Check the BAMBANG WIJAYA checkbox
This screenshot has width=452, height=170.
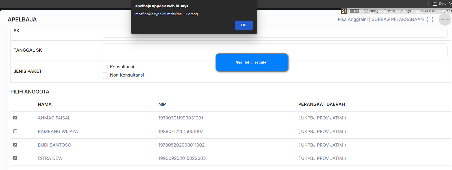pos(15,131)
